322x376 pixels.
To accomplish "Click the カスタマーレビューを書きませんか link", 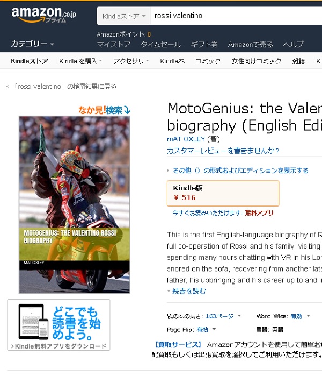I will pyautogui.click(x=223, y=151).
